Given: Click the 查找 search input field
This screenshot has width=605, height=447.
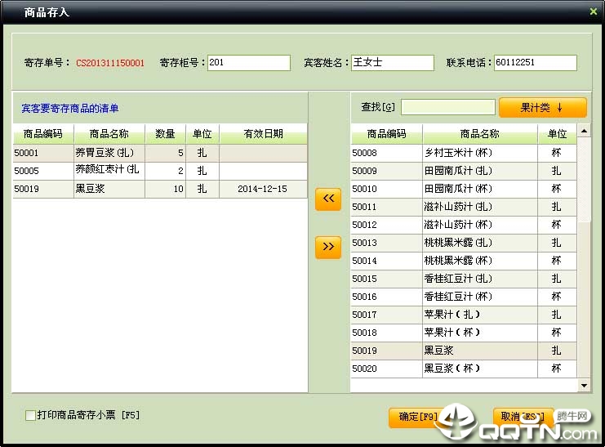Looking at the screenshot, I should tap(447, 108).
